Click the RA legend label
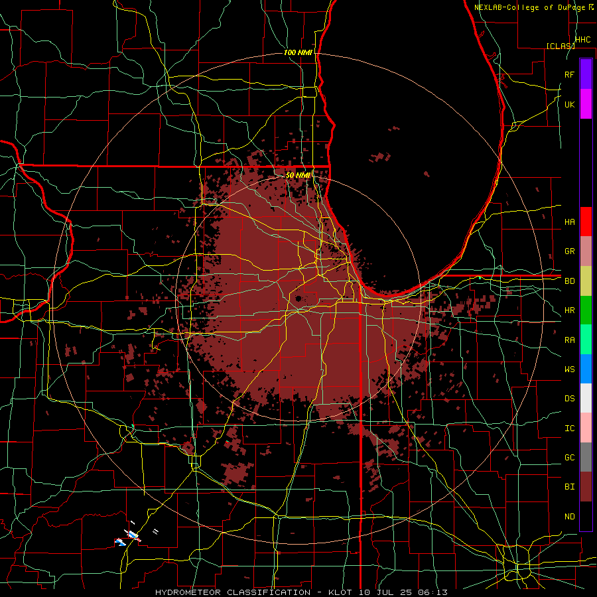This screenshot has width=597, height=597. pyautogui.click(x=569, y=340)
